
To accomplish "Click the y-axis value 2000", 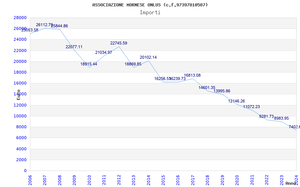I will (21, 160).
